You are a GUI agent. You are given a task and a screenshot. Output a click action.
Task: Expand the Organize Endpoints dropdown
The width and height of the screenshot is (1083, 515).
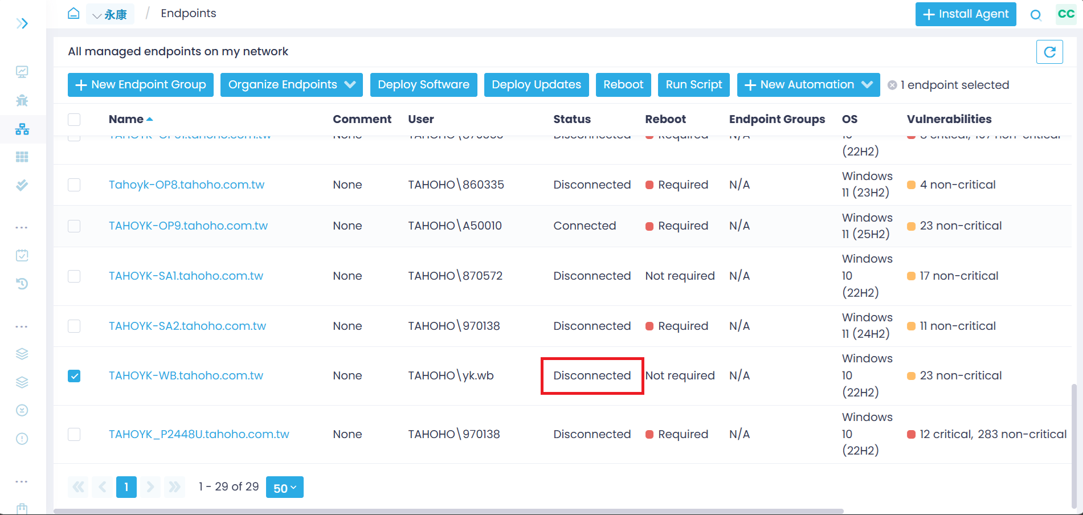[291, 85]
